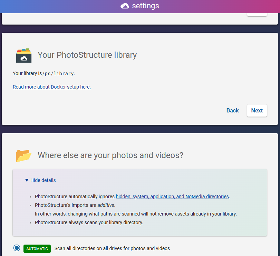This screenshot has height=256, width=280.
Task: Open the hidden, system, application directories link
Action: (x=172, y=196)
